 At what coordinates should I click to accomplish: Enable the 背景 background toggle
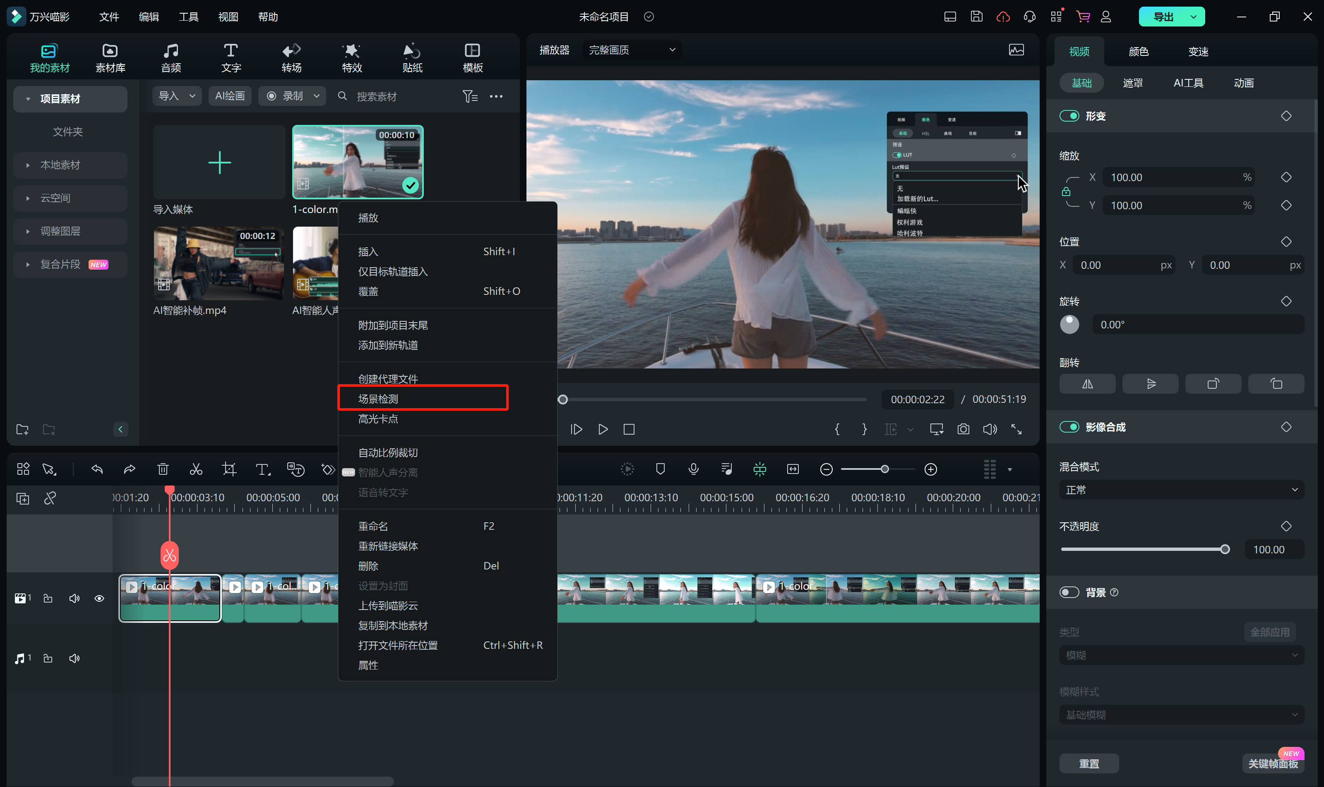click(1069, 592)
